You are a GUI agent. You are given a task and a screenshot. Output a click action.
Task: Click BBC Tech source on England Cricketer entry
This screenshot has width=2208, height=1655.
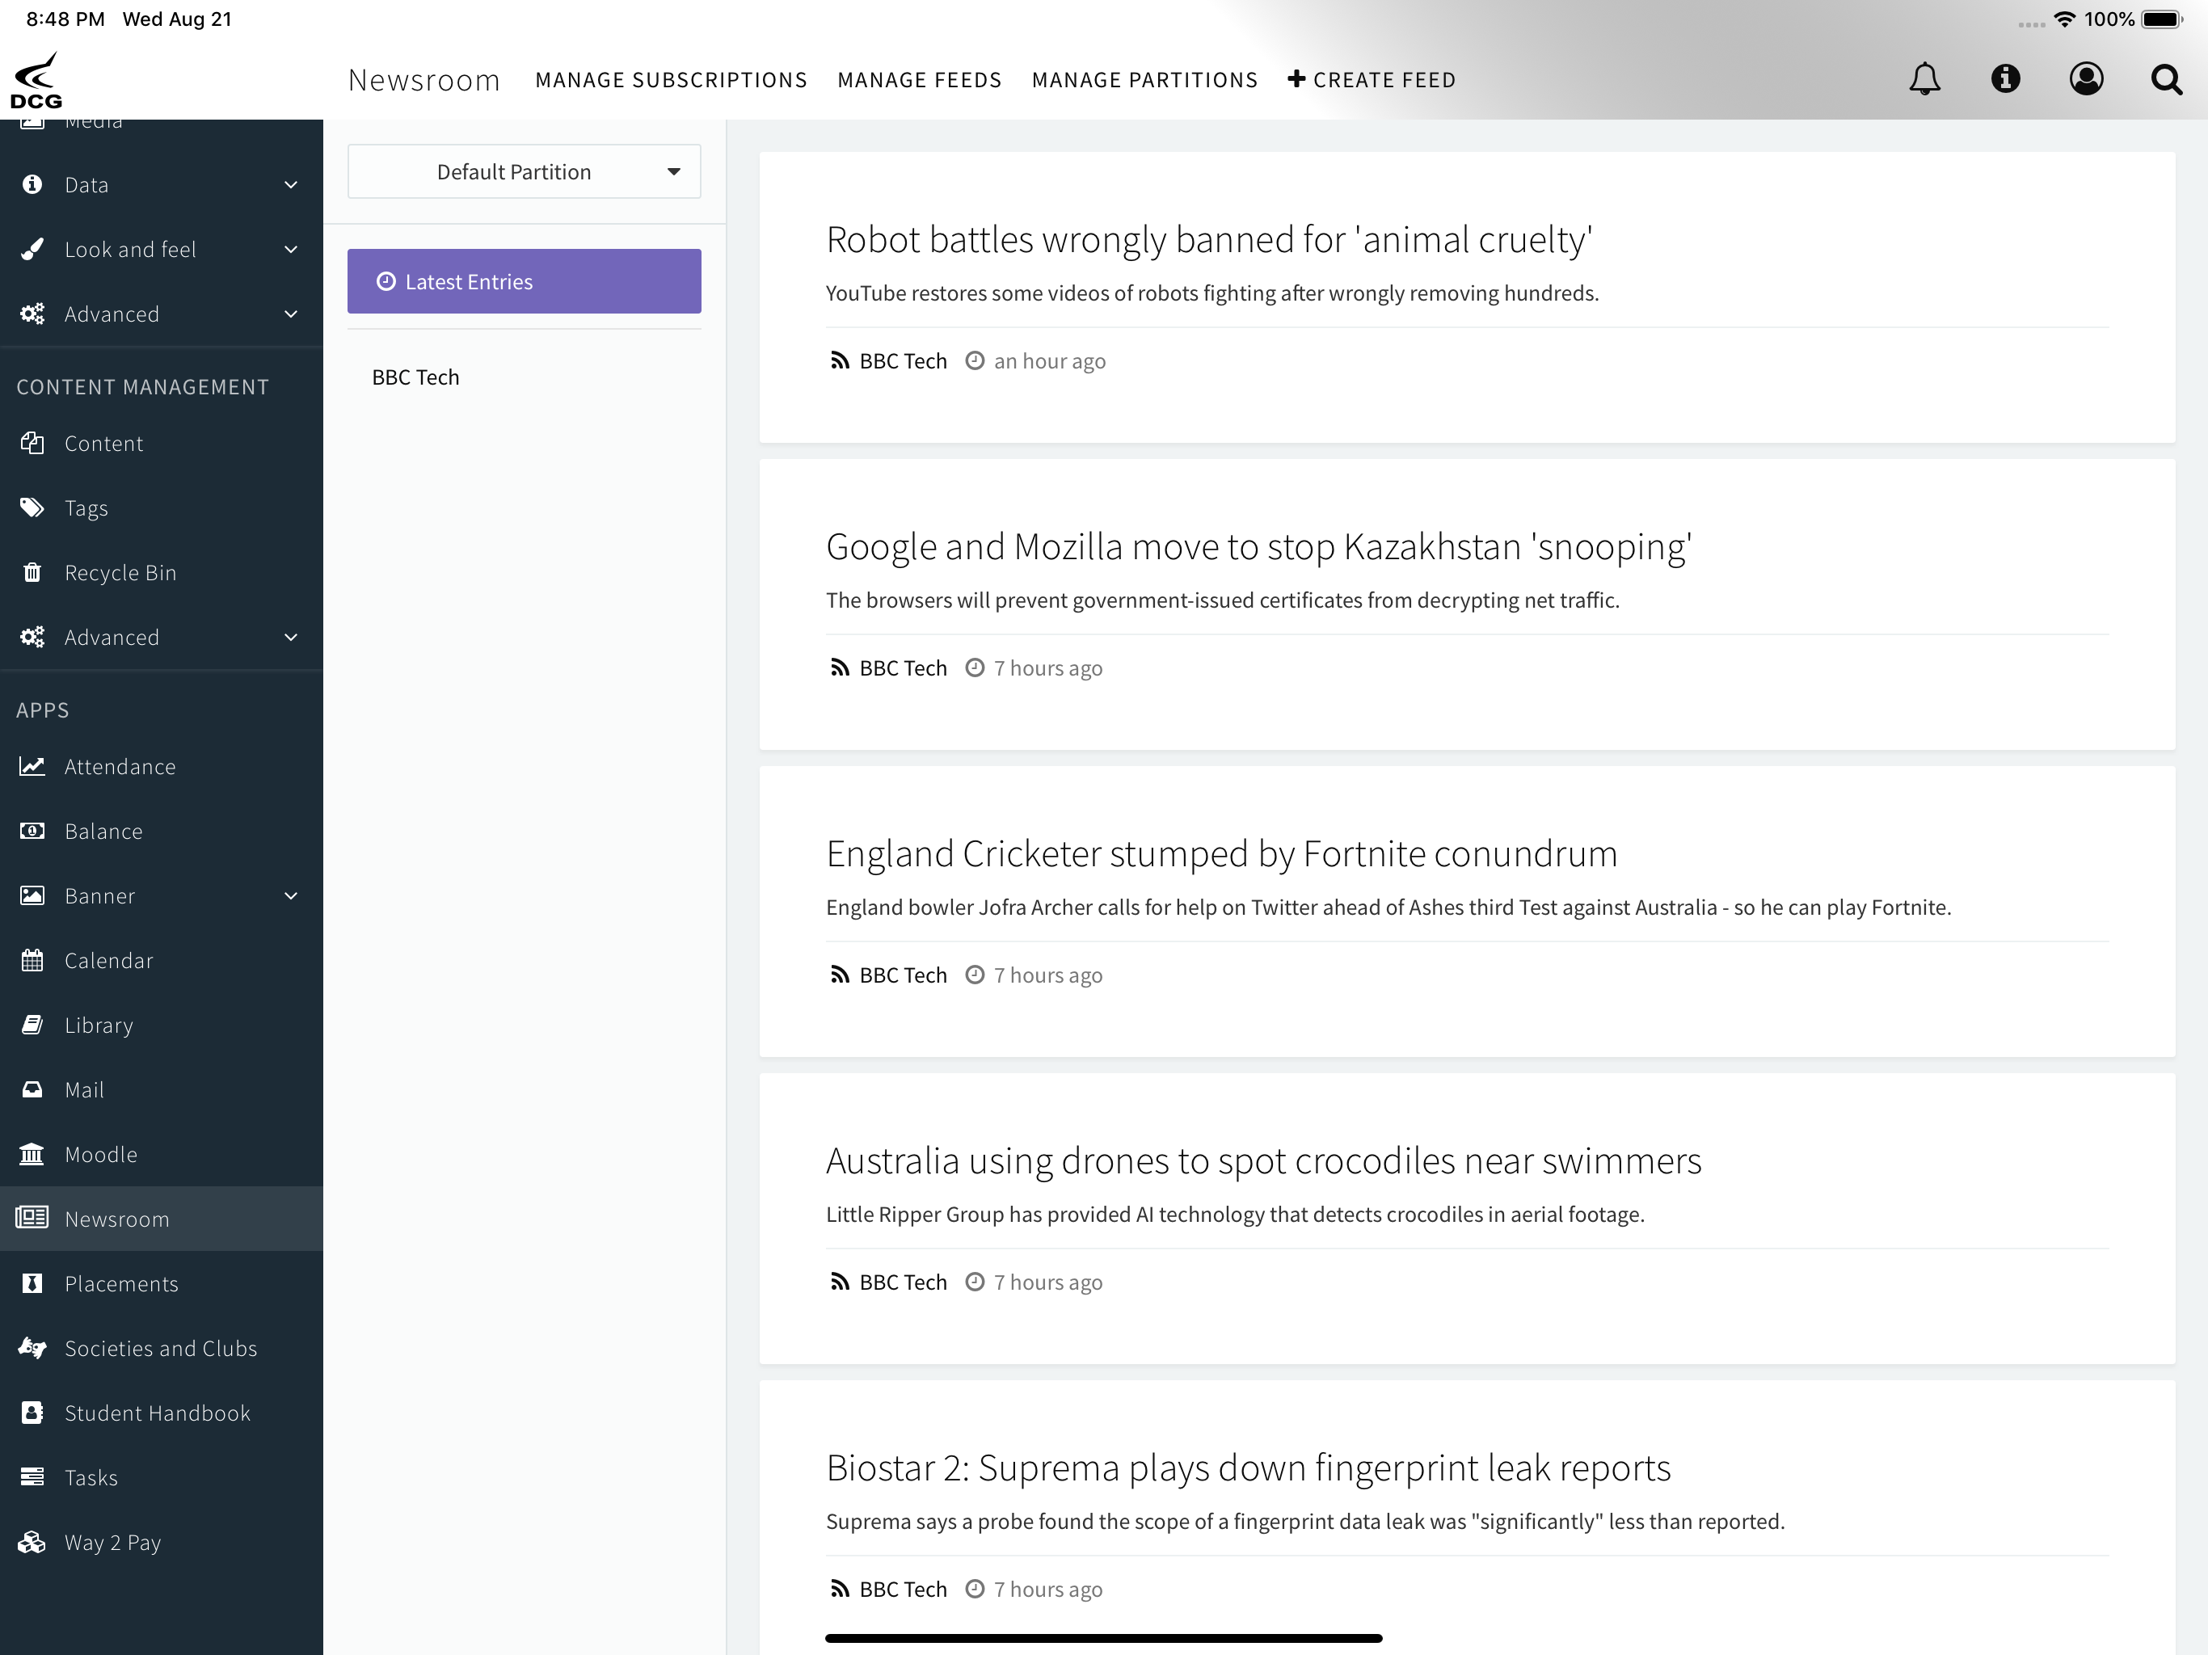pos(904,975)
